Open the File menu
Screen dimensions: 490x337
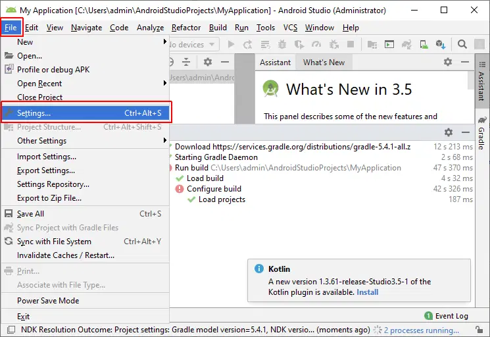11,28
